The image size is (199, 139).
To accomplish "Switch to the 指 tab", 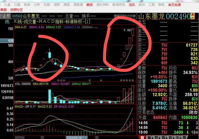I will point(163,137).
